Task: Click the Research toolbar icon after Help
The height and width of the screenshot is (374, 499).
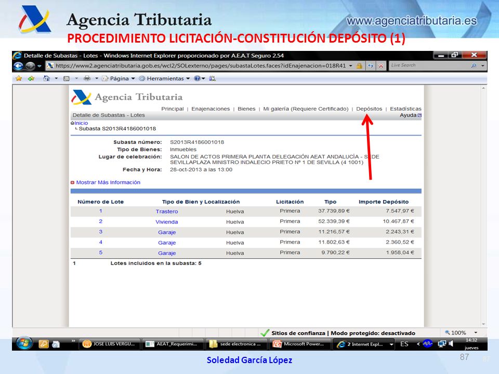Action: (212, 78)
